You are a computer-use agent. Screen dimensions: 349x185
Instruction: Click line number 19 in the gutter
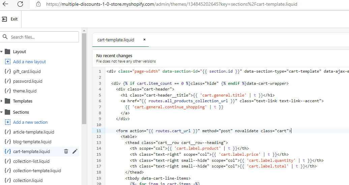point(98,178)
